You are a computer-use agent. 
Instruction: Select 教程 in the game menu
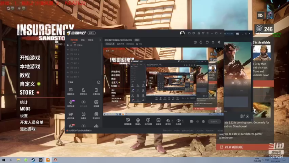click(x=25, y=75)
